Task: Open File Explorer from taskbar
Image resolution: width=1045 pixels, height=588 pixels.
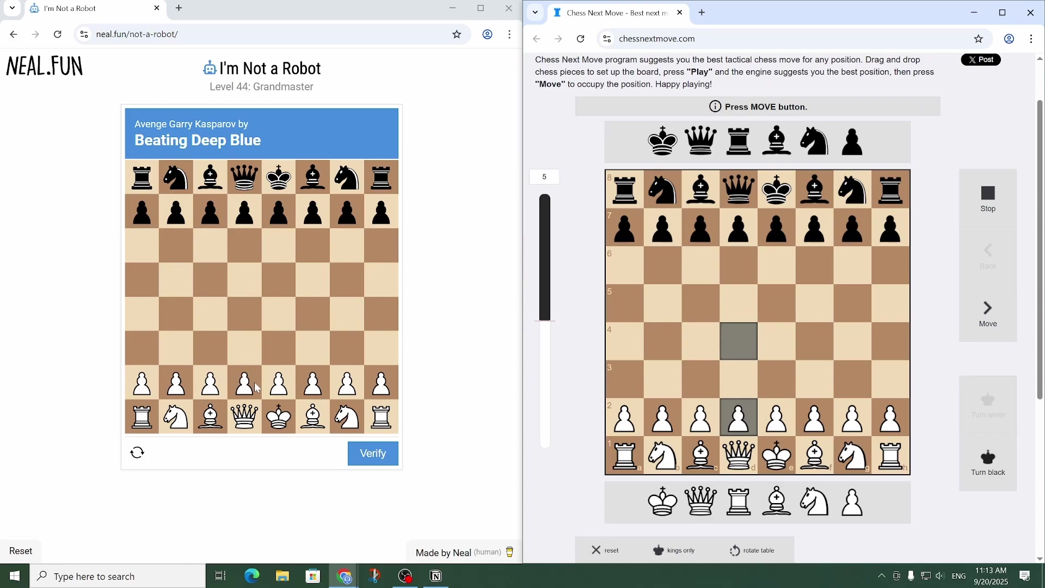Action: click(x=282, y=576)
